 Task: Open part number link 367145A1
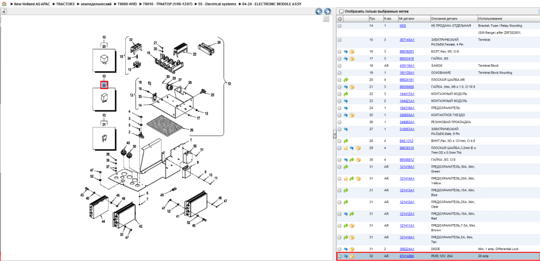tap(407, 39)
